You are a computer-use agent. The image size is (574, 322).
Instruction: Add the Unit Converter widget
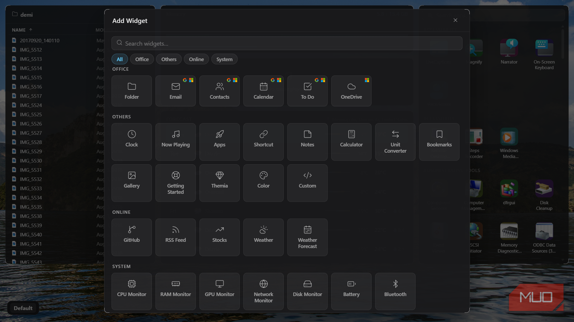[x=395, y=142]
